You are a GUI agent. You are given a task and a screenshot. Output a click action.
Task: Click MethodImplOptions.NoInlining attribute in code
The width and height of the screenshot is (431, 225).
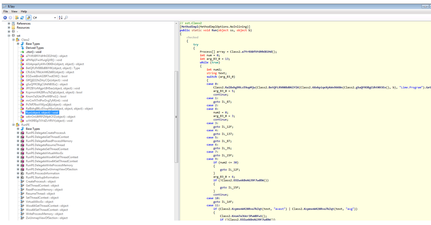pos(224,27)
